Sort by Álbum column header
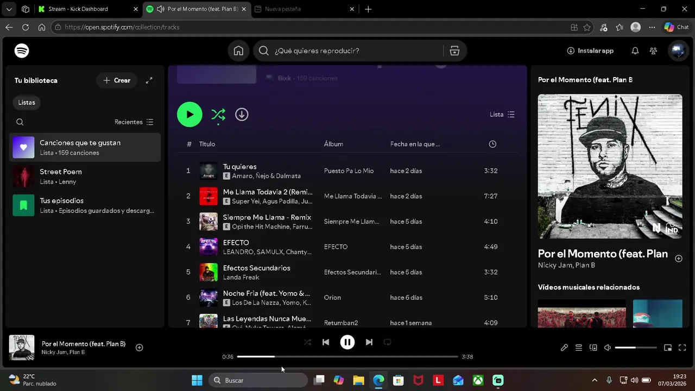The image size is (695, 391). [333, 144]
